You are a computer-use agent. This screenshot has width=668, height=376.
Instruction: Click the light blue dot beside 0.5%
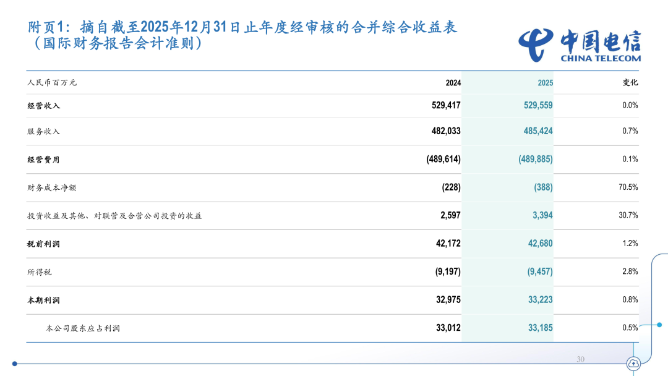[659, 324]
